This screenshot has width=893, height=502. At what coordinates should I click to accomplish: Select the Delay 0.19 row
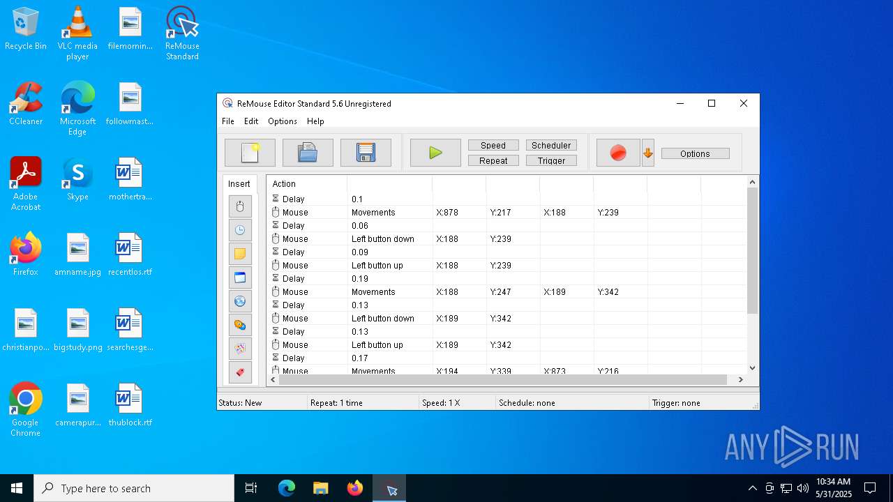(x=506, y=279)
